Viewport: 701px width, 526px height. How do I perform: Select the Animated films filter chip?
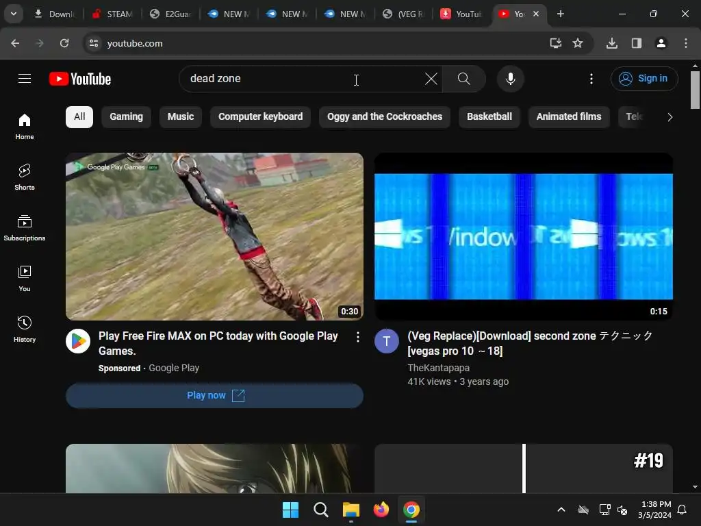[569, 117]
